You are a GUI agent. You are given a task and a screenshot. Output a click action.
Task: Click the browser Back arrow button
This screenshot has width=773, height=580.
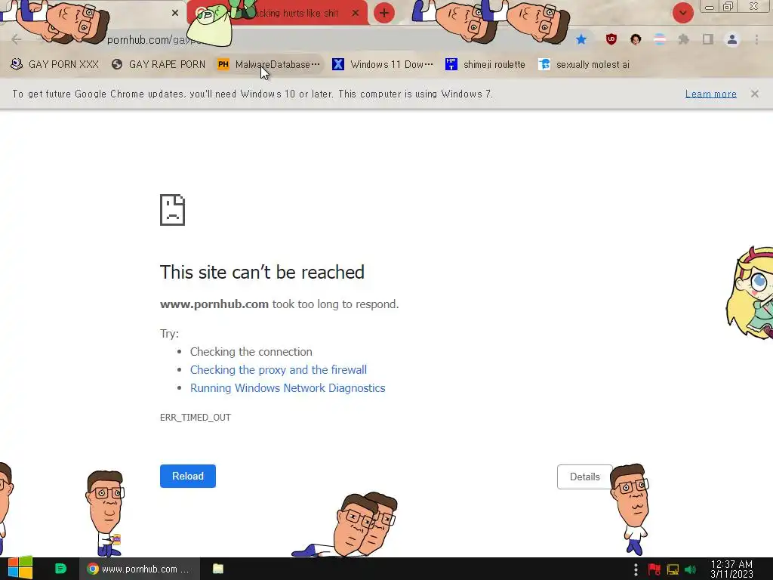(17, 39)
